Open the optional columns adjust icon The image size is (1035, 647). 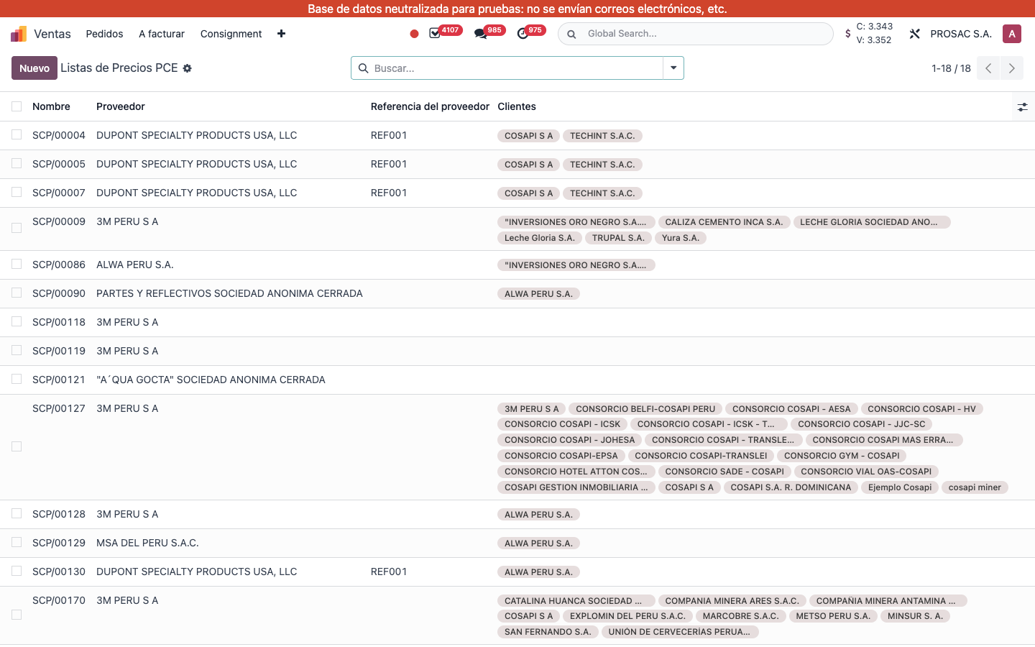pyautogui.click(x=1022, y=107)
